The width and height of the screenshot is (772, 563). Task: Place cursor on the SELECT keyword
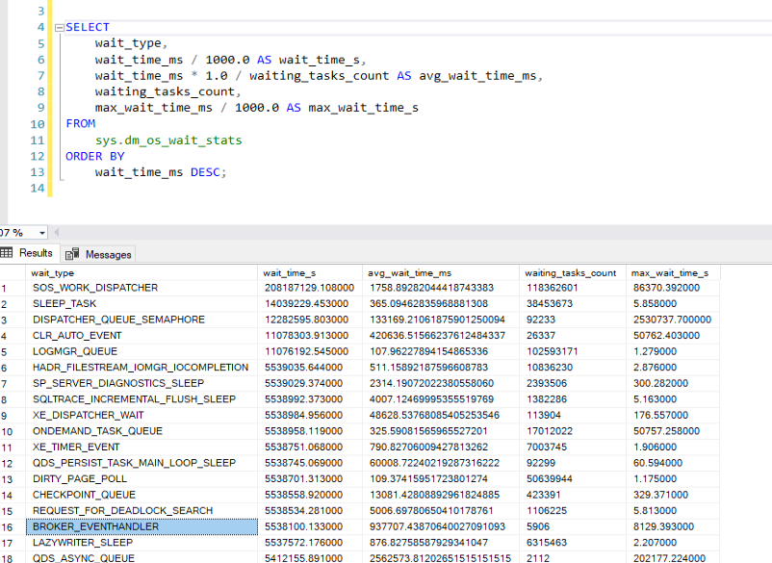(85, 27)
